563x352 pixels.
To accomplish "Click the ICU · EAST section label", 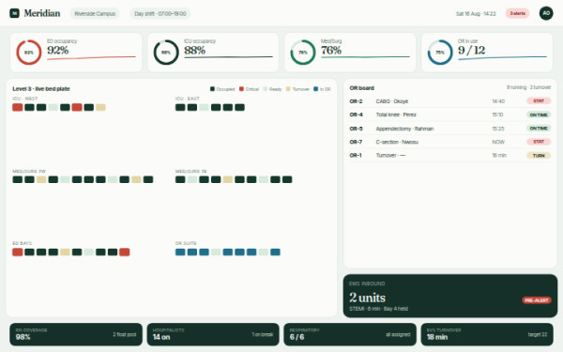I will click(x=187, y=99).
